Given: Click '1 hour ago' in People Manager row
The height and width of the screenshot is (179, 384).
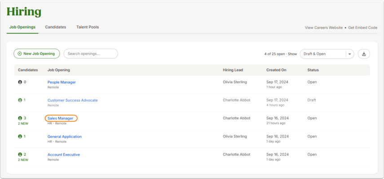Looking at the screenshot, I should (x=274, y=87).
